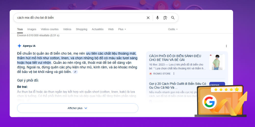This screenshot has width=255, height=127.
Task: Switch to the Images tab
Action: pyautogui.click(x=32, y=29)
